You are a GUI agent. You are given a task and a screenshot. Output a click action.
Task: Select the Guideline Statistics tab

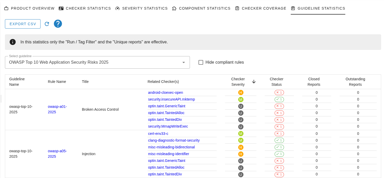318,8
